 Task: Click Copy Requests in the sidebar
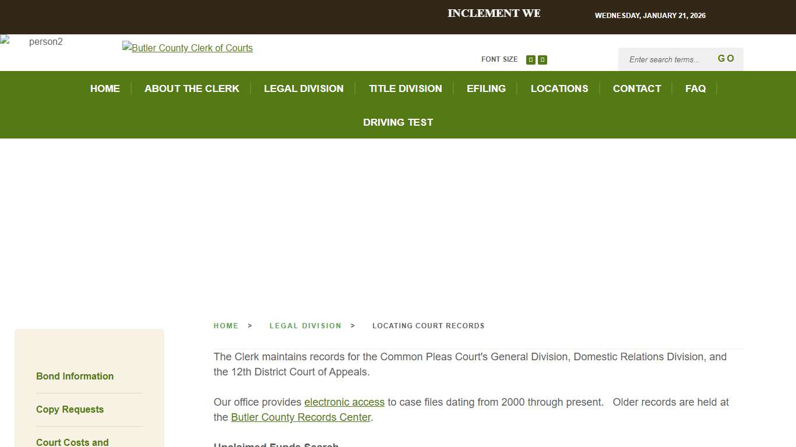click(69, 409)
